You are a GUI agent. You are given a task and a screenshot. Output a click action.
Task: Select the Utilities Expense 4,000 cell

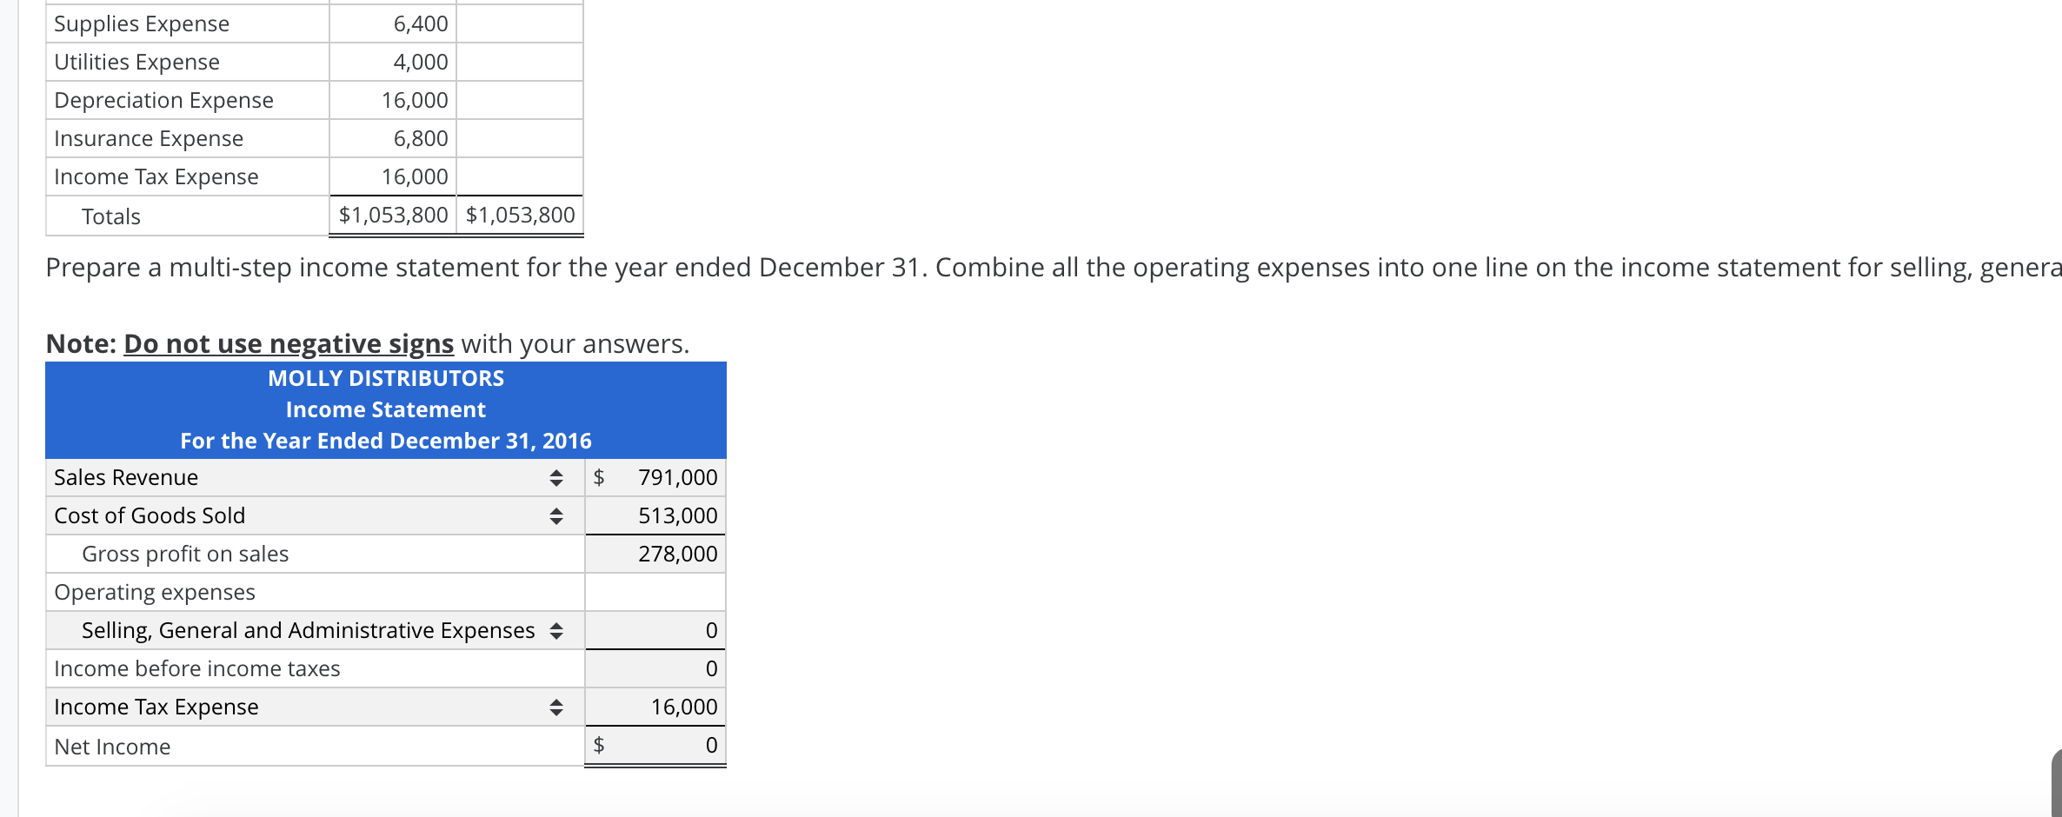tap(393, 62)
